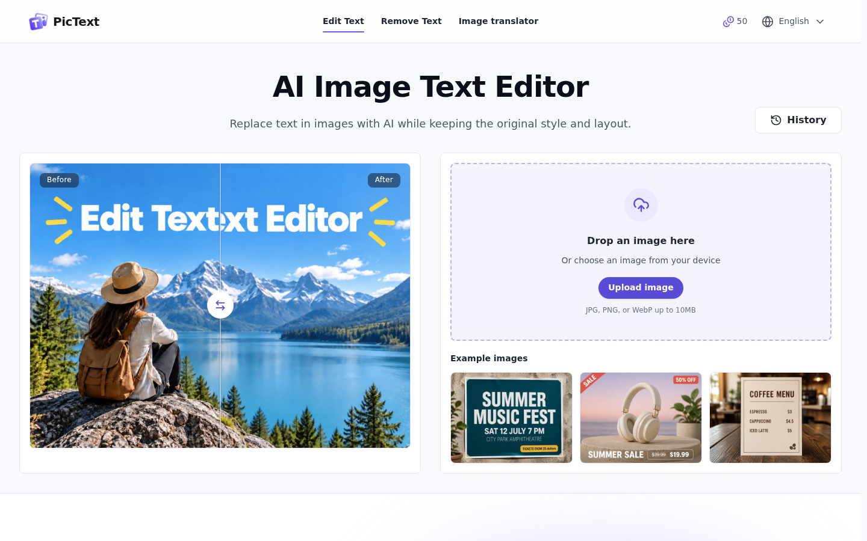Select the Summer Music Fest example image
The width and height of the screenshot is (867, 541).
511,418
